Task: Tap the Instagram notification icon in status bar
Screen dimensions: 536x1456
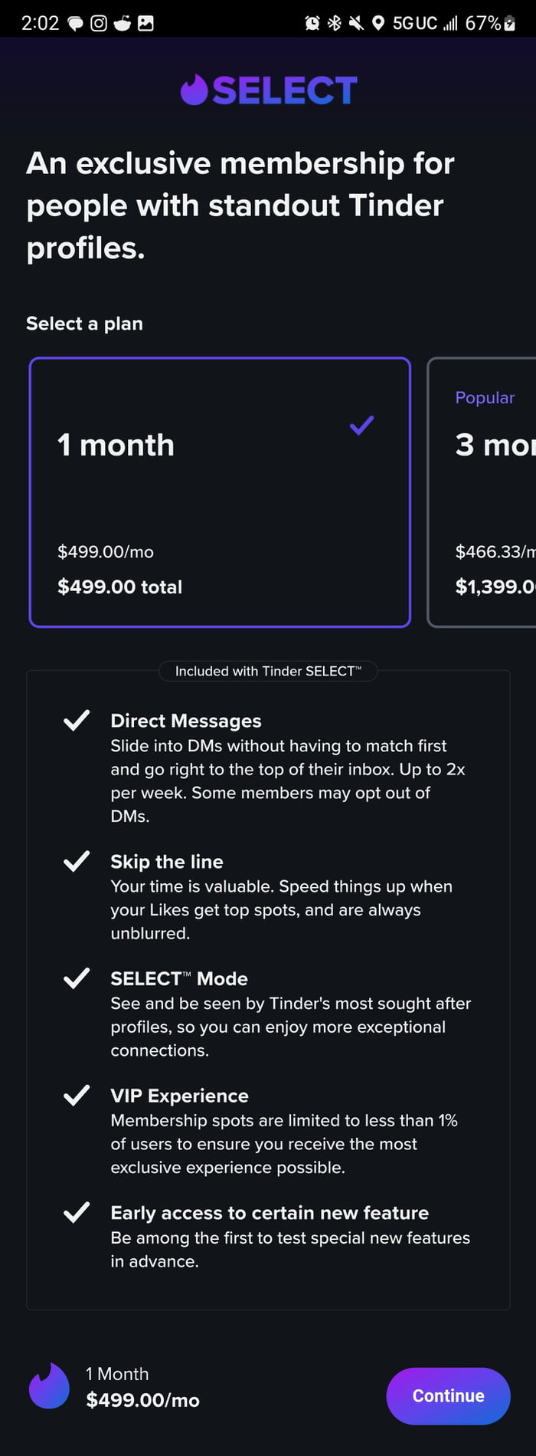Action: coord(99,23)
